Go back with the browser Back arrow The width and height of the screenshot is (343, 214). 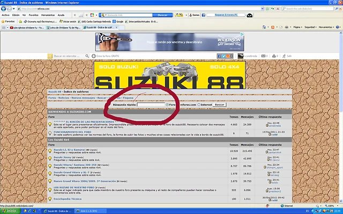(4, 9)
